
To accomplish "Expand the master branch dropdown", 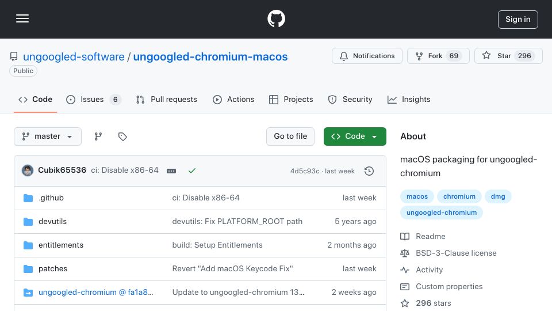I will pos(48,136).
